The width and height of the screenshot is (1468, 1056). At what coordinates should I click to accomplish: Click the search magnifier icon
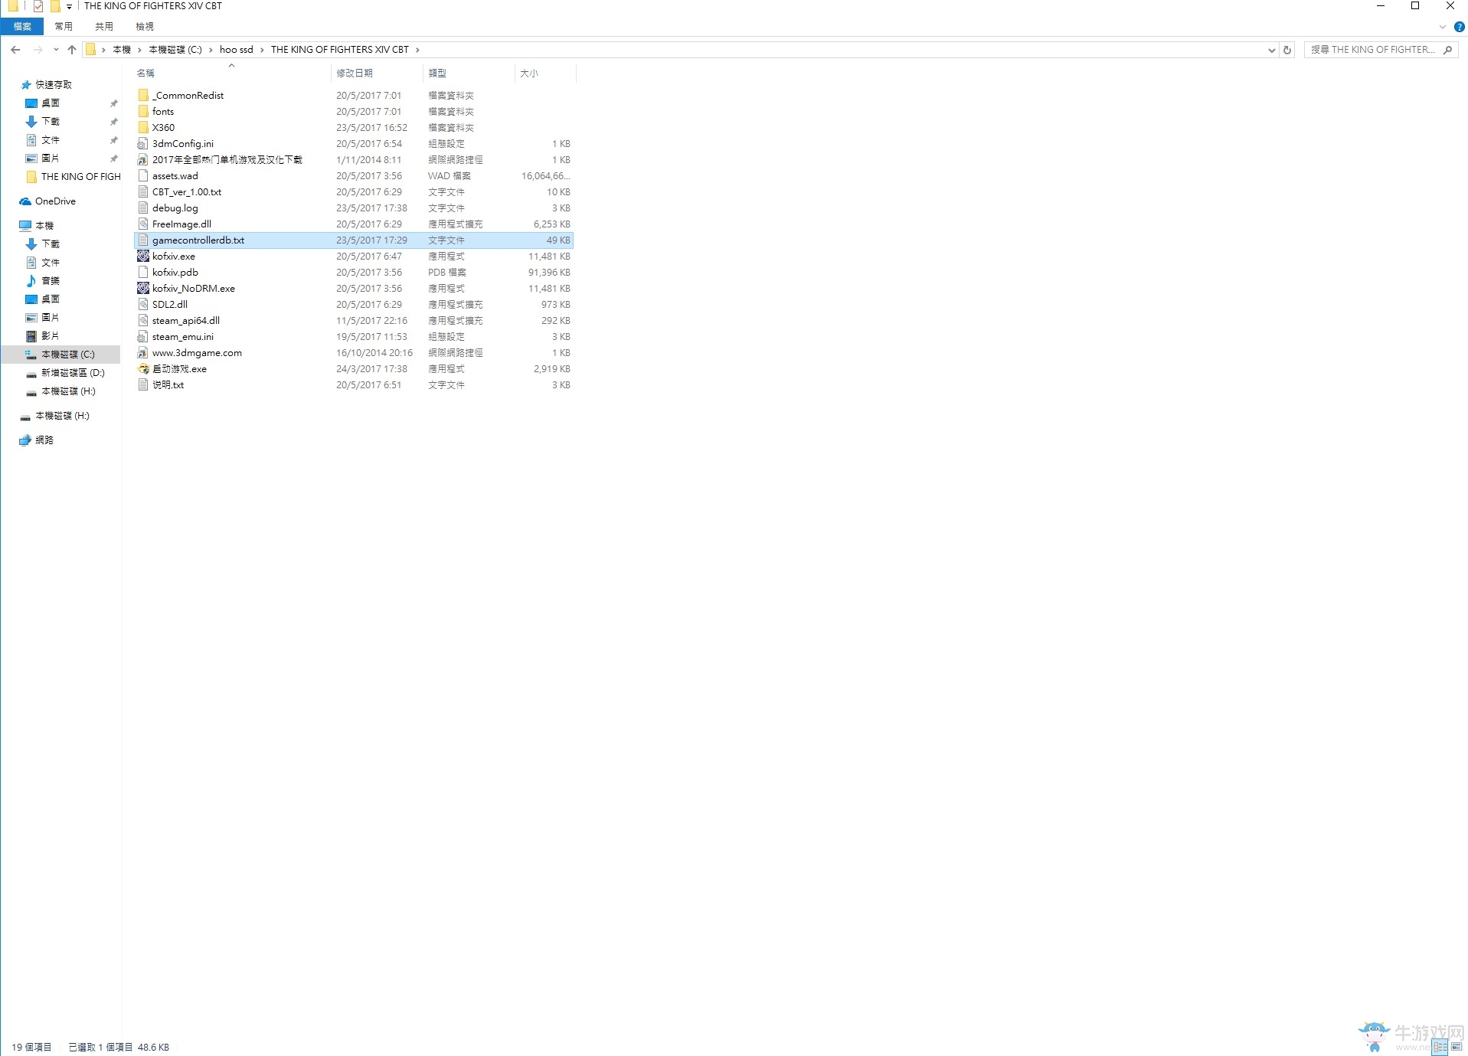point(1447,50)
